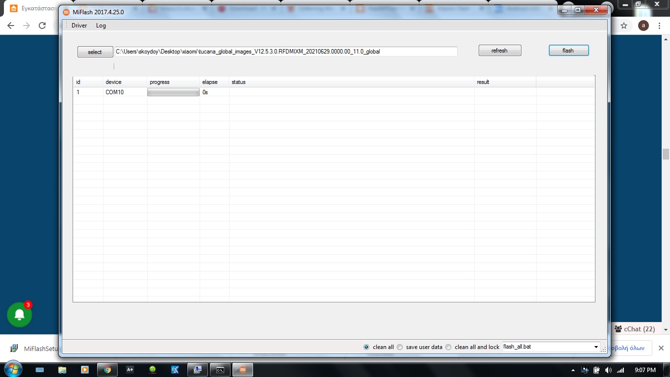The width and height of the screenshot is (670, 377).
Task: Start flashing with the flash button
Action: (568, 51)
